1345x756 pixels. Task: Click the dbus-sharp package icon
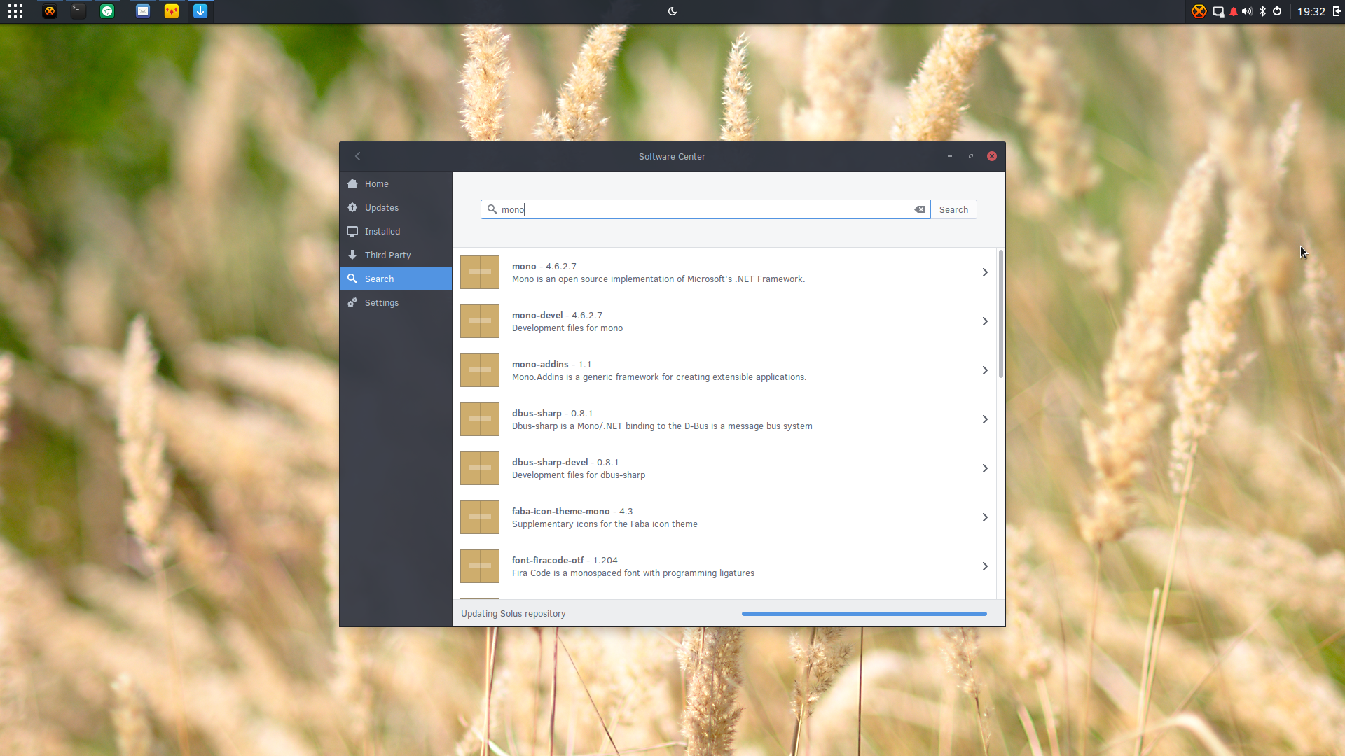point(480,419)
